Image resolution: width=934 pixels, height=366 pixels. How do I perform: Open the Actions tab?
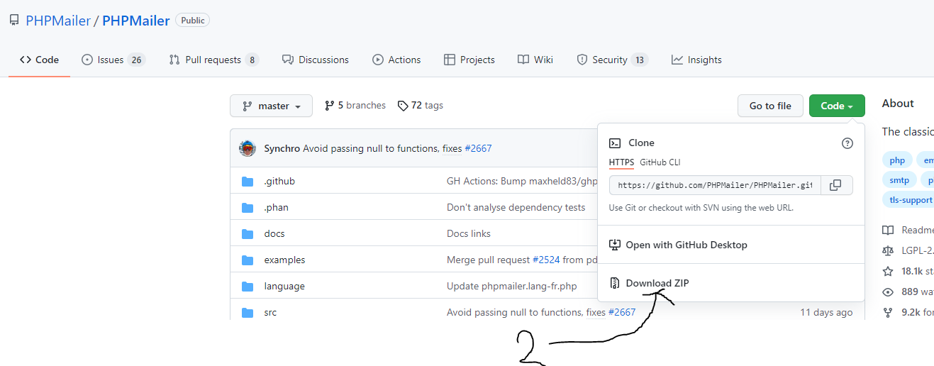396,60
